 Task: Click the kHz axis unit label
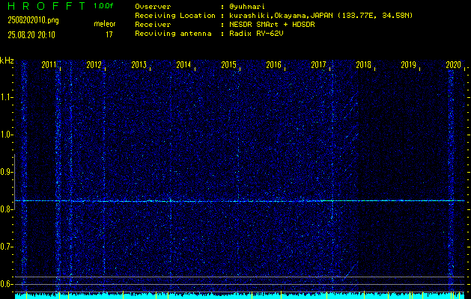click(7, 61)
